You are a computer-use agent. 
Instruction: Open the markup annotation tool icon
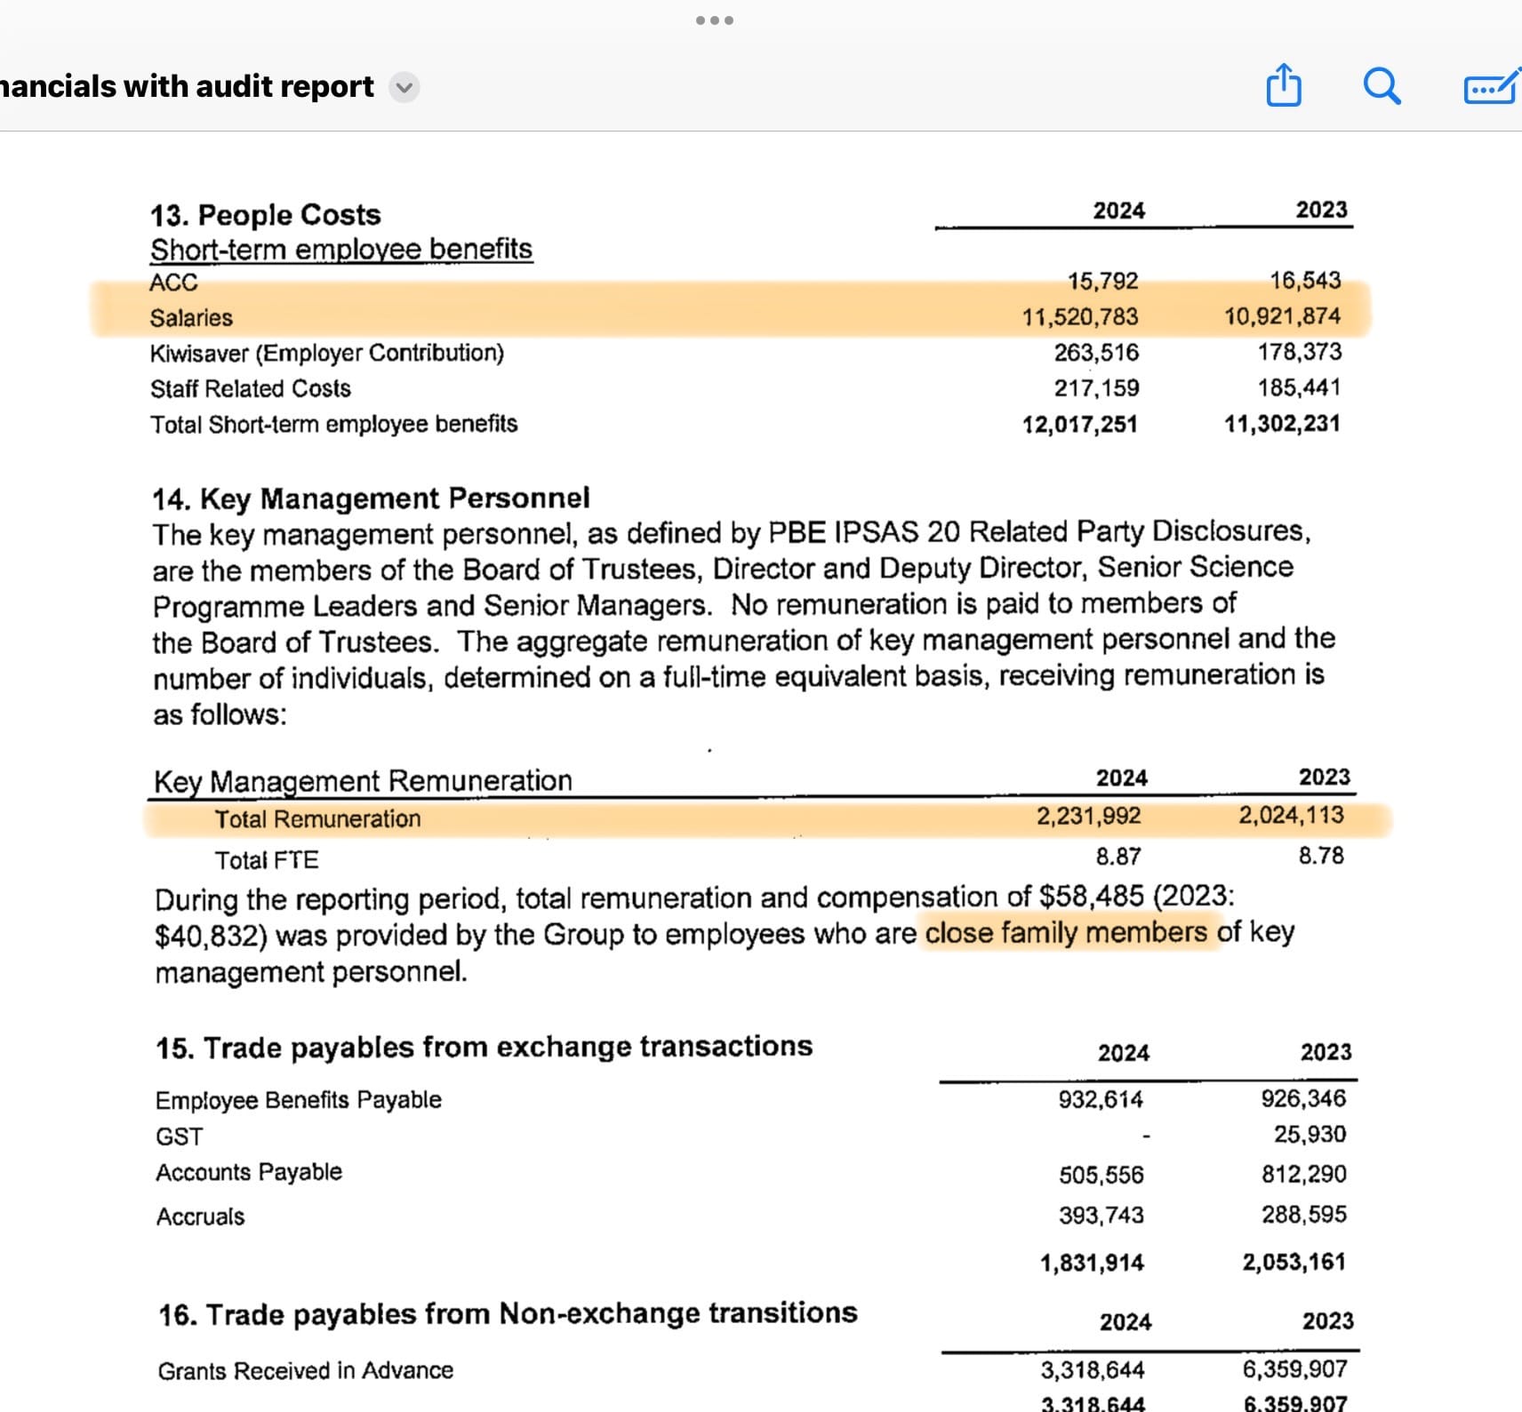1491,87
